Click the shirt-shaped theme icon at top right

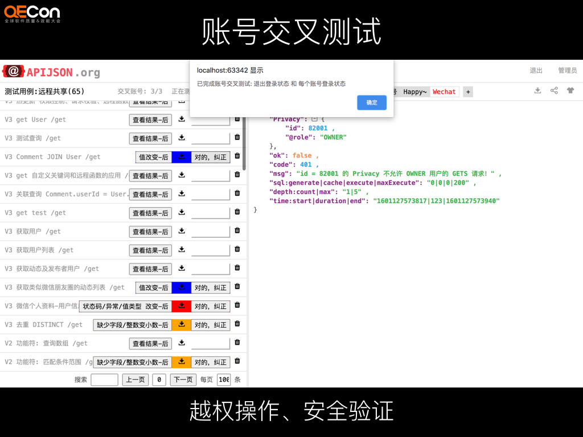click(569, 90)
